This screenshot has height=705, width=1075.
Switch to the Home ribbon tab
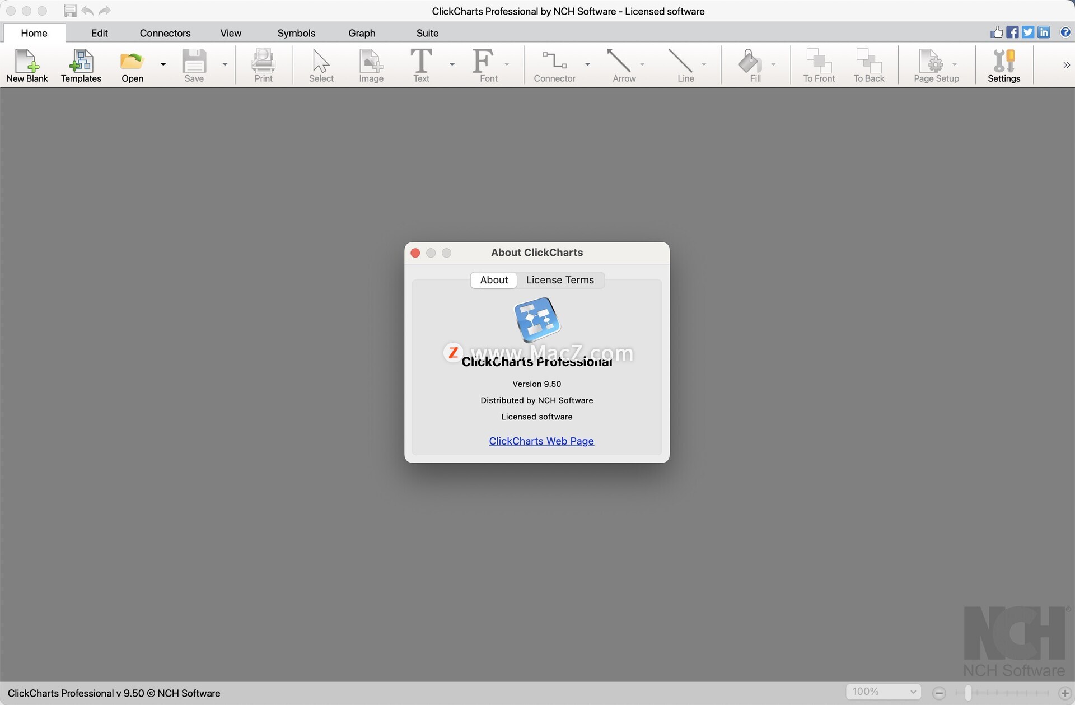34,33
